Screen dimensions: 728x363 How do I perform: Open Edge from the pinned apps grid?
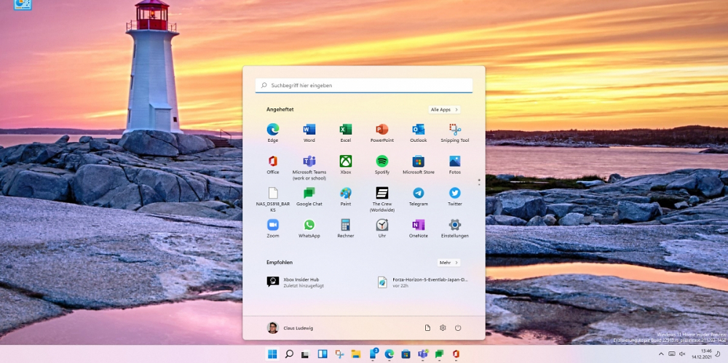click(272, 132)
